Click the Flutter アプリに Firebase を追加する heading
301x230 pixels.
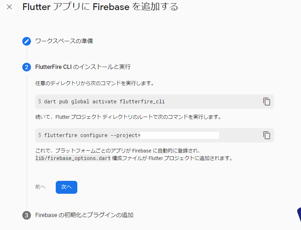[100, 7]
